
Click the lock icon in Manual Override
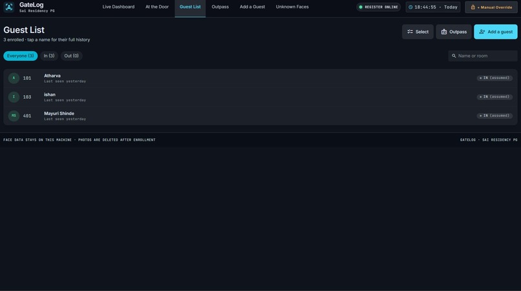(x=473, y=7)
